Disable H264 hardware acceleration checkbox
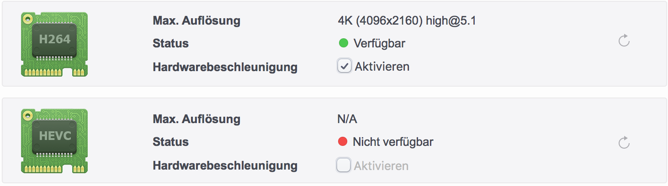Screen dimensions: 668x186 pyautogui.click(x=344, y=67)
